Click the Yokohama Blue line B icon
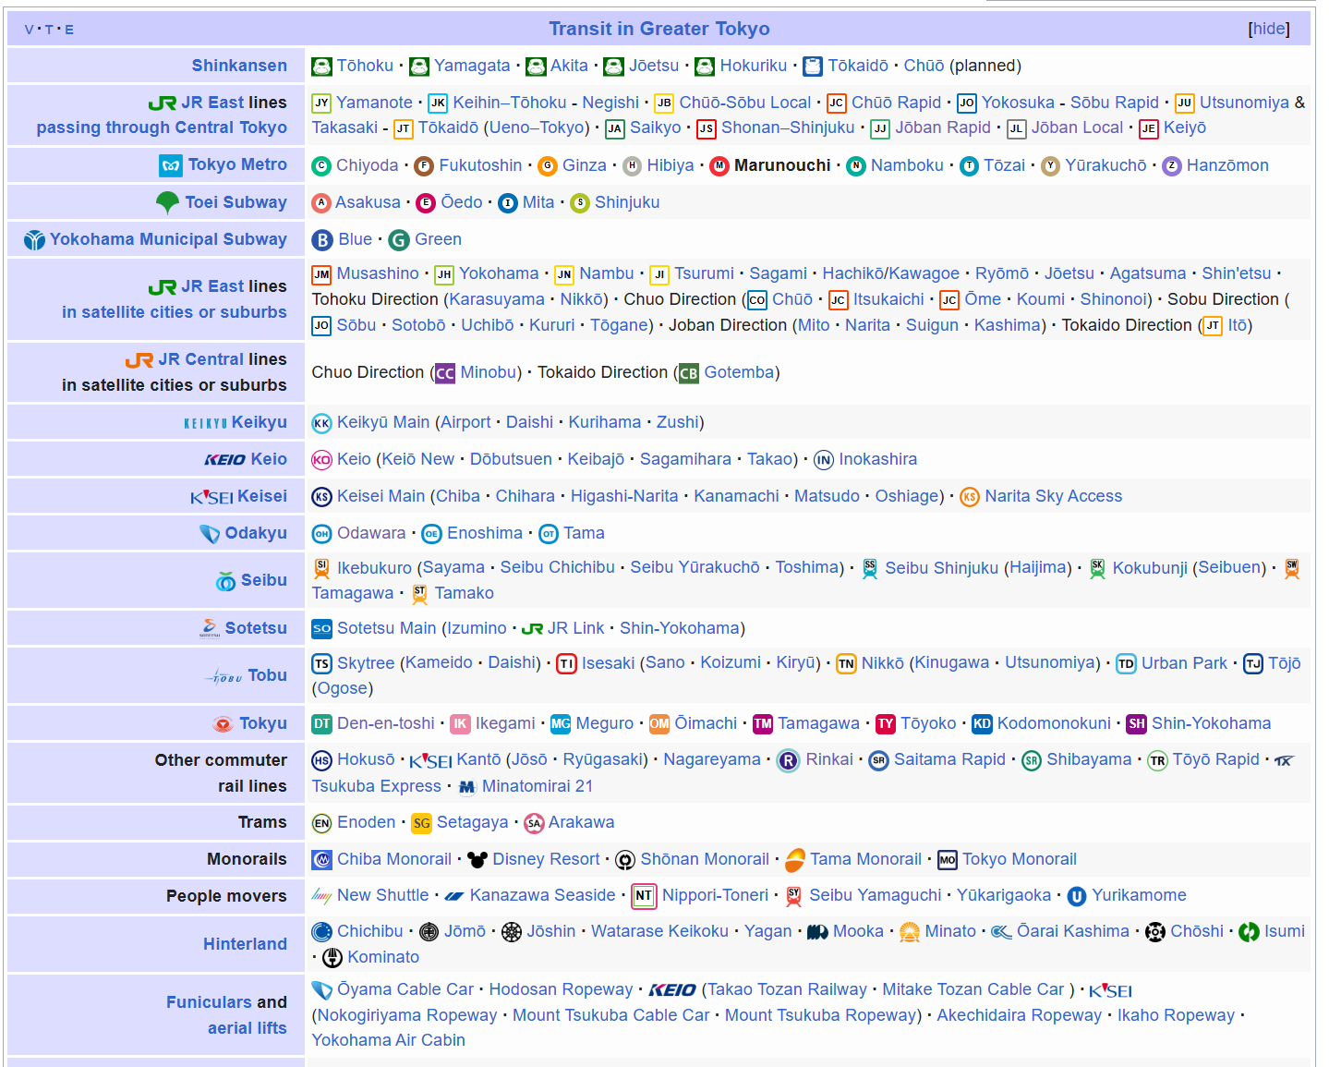The image size is (1329, 1067). [x=322, y=240]
